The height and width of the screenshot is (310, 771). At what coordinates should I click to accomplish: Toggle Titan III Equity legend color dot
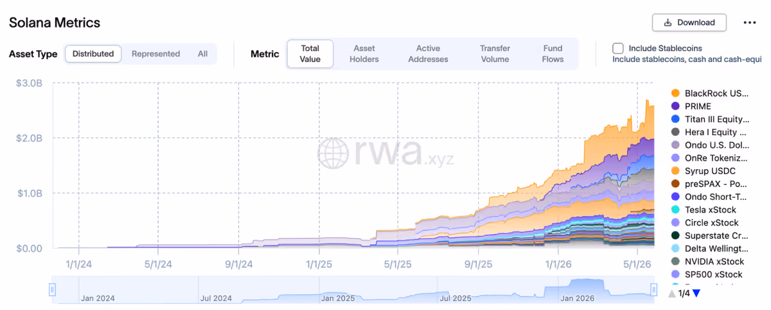(x=675, y=119)
